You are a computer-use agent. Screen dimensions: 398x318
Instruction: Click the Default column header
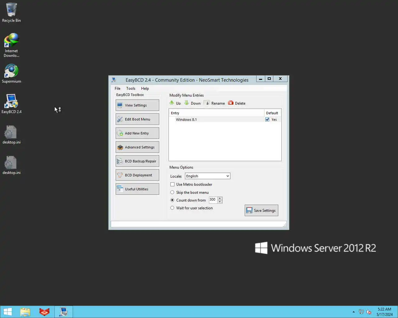(x=272, y=113)
